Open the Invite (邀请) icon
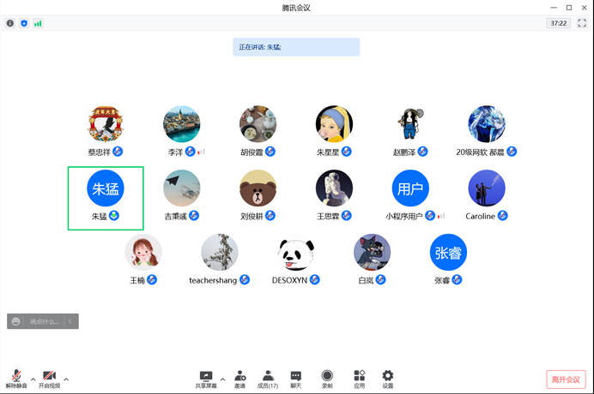Viewport: 594px width, 394px height. click(x=240, y=376)
